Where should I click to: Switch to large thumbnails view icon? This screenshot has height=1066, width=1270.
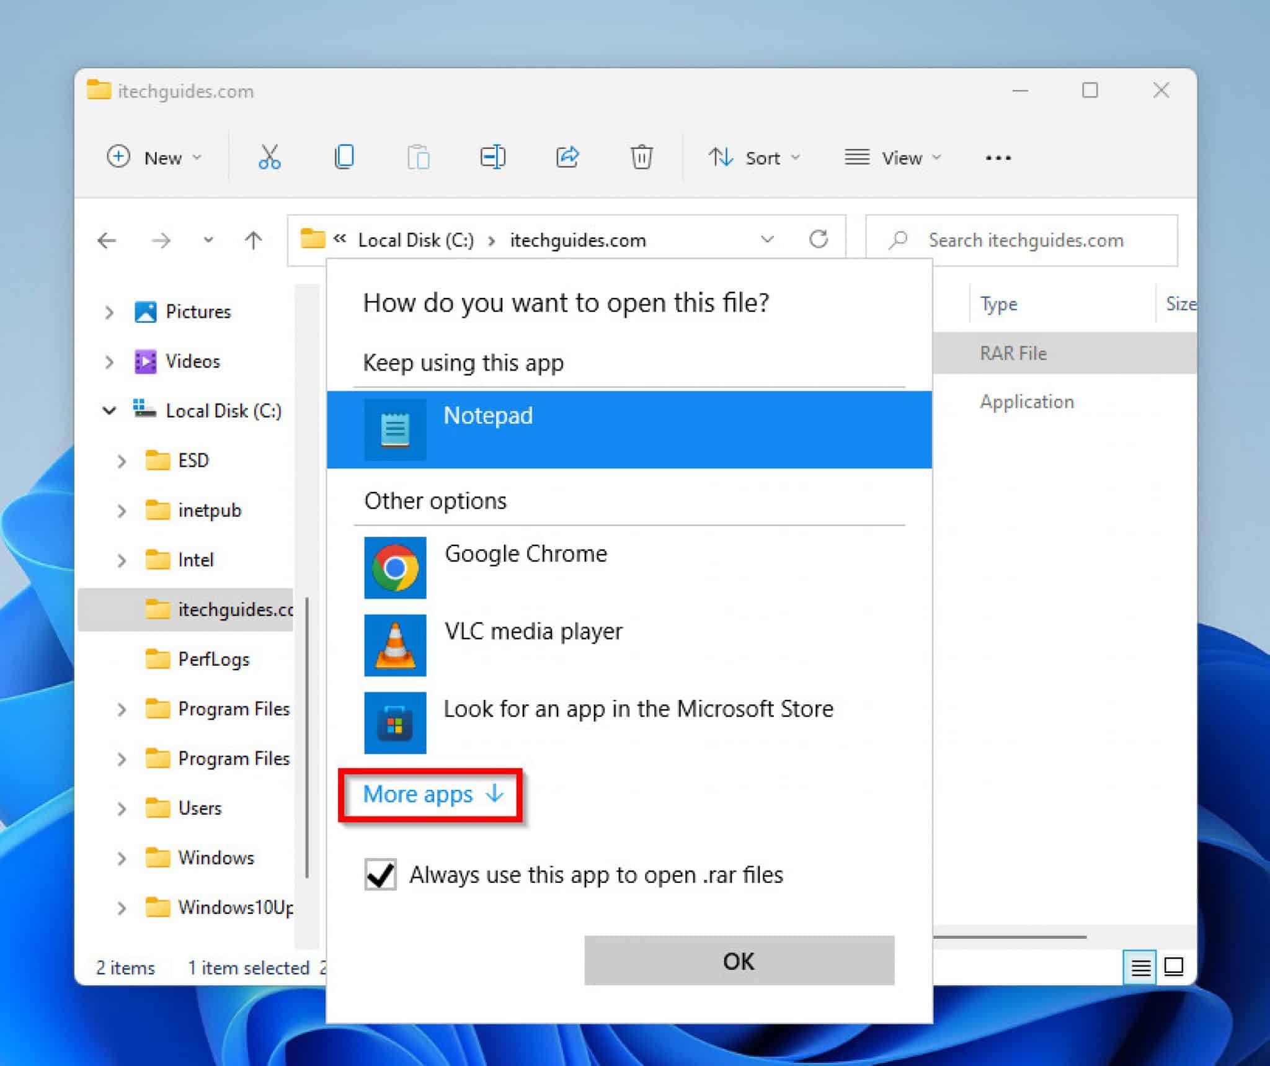coord(1173,966)
